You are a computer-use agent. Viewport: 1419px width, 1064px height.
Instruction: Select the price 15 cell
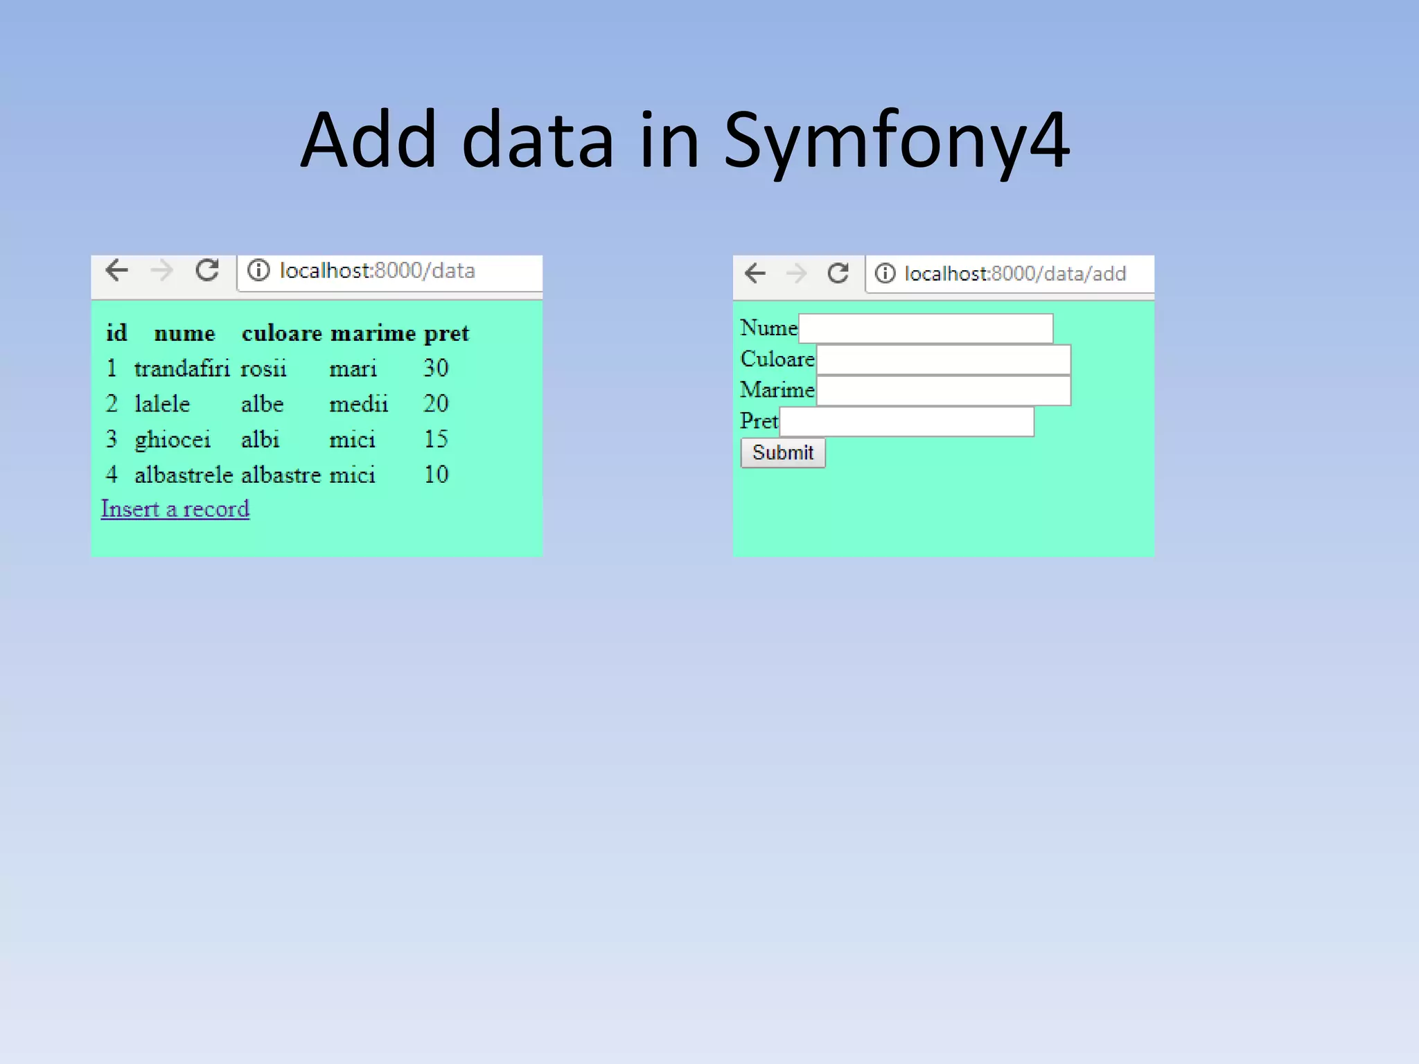pos(436,438)
